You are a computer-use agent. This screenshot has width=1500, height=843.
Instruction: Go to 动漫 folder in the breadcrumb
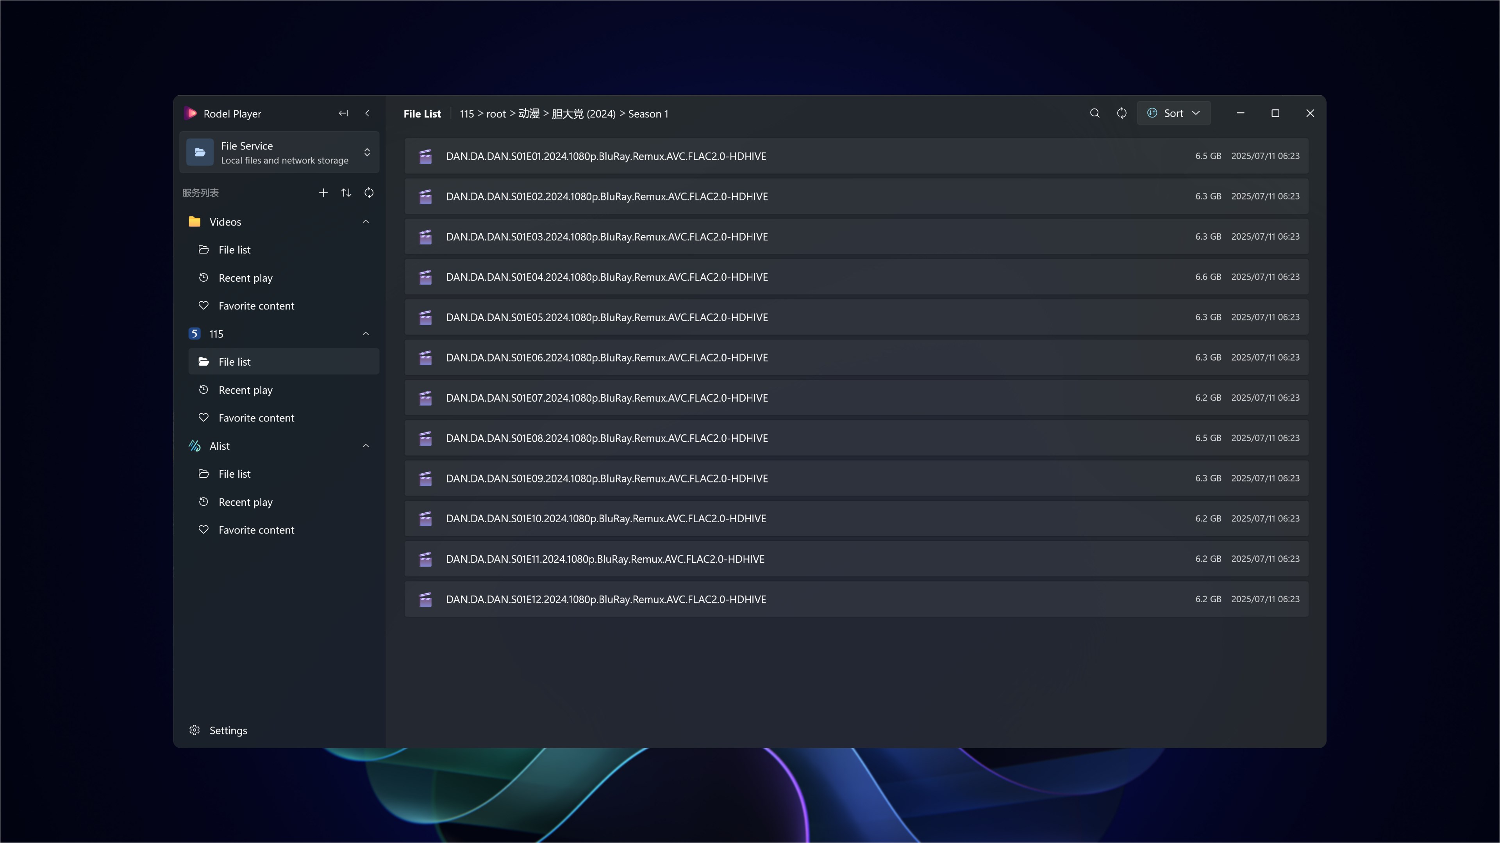point(529,114)
